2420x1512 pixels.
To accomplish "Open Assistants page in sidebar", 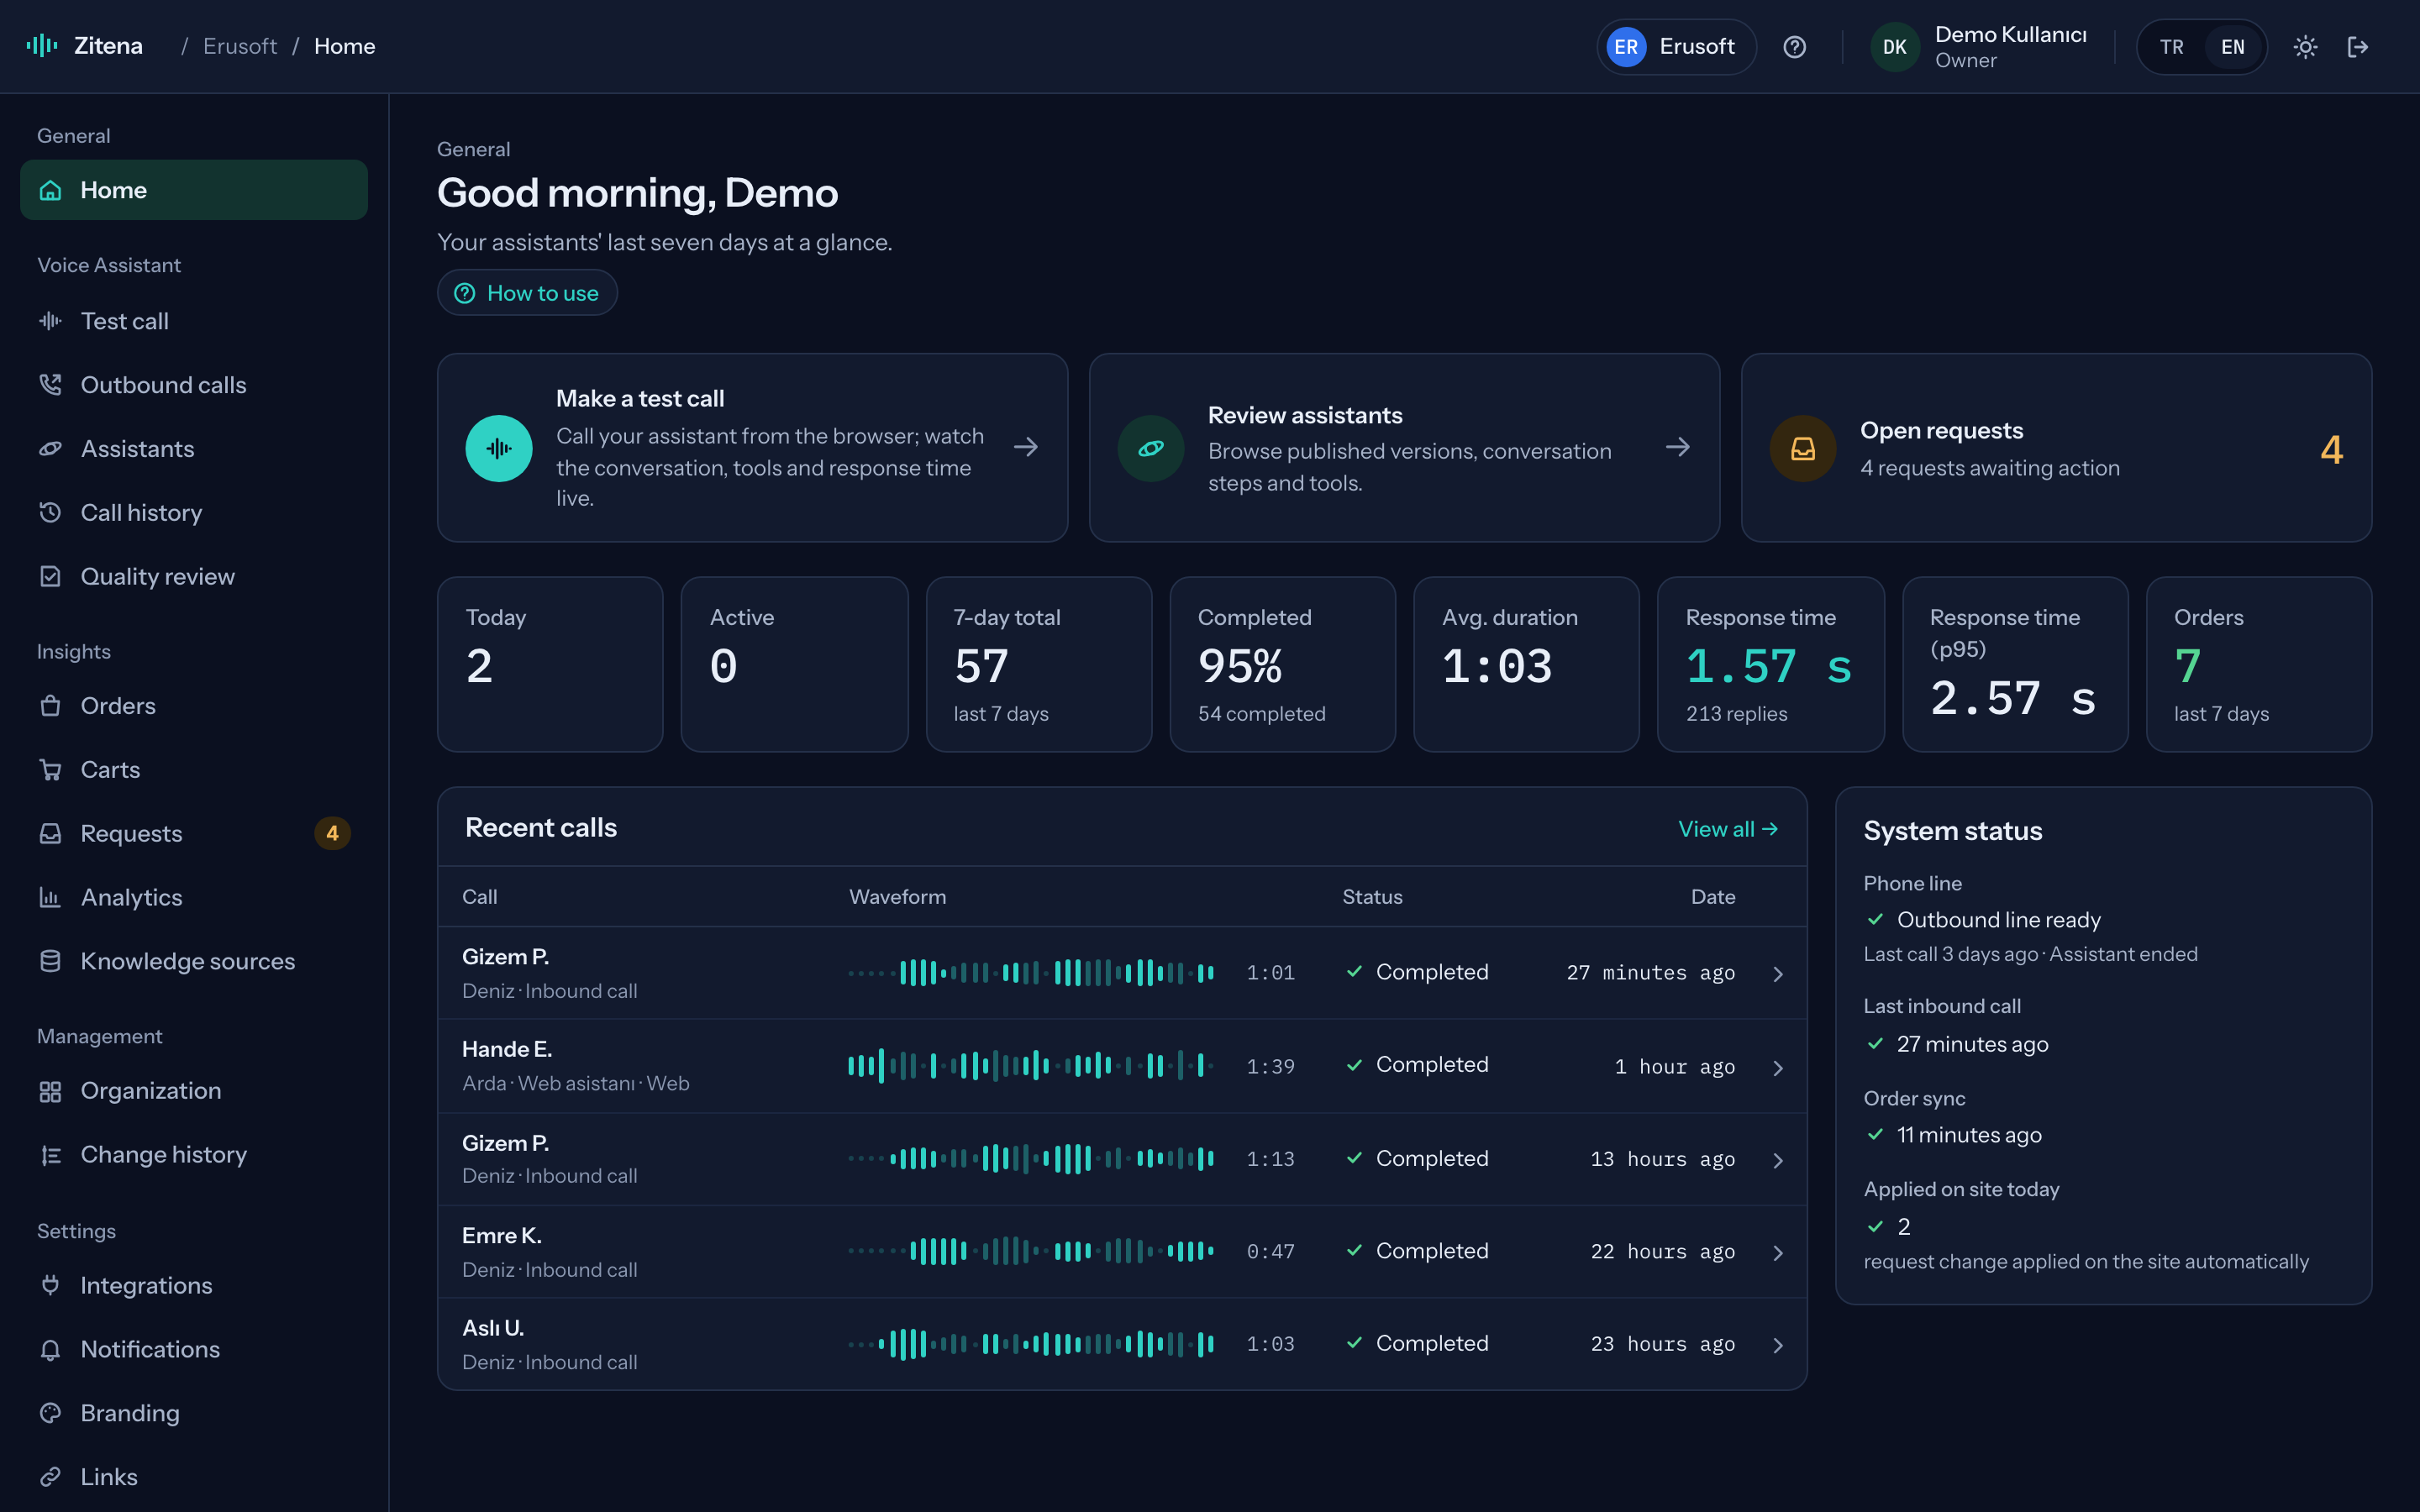I will 194,449.
